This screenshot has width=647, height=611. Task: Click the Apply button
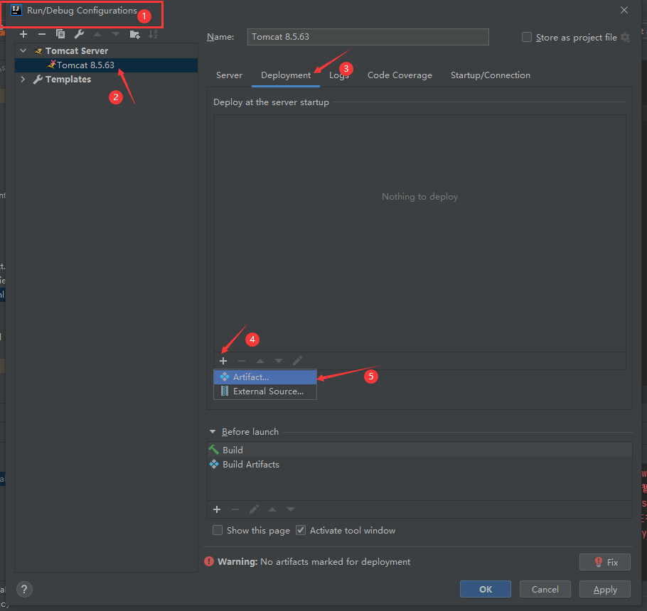[605, 589]
